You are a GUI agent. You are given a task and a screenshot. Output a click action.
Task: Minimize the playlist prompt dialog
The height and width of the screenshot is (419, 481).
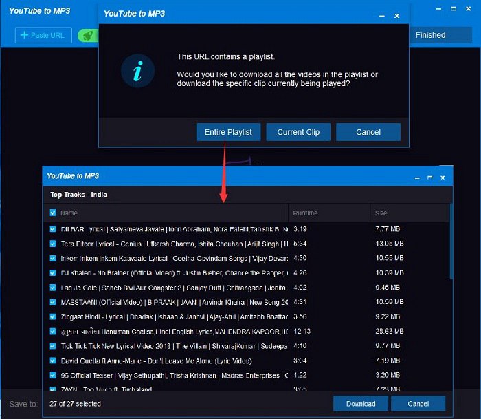(x=380, y=15)
